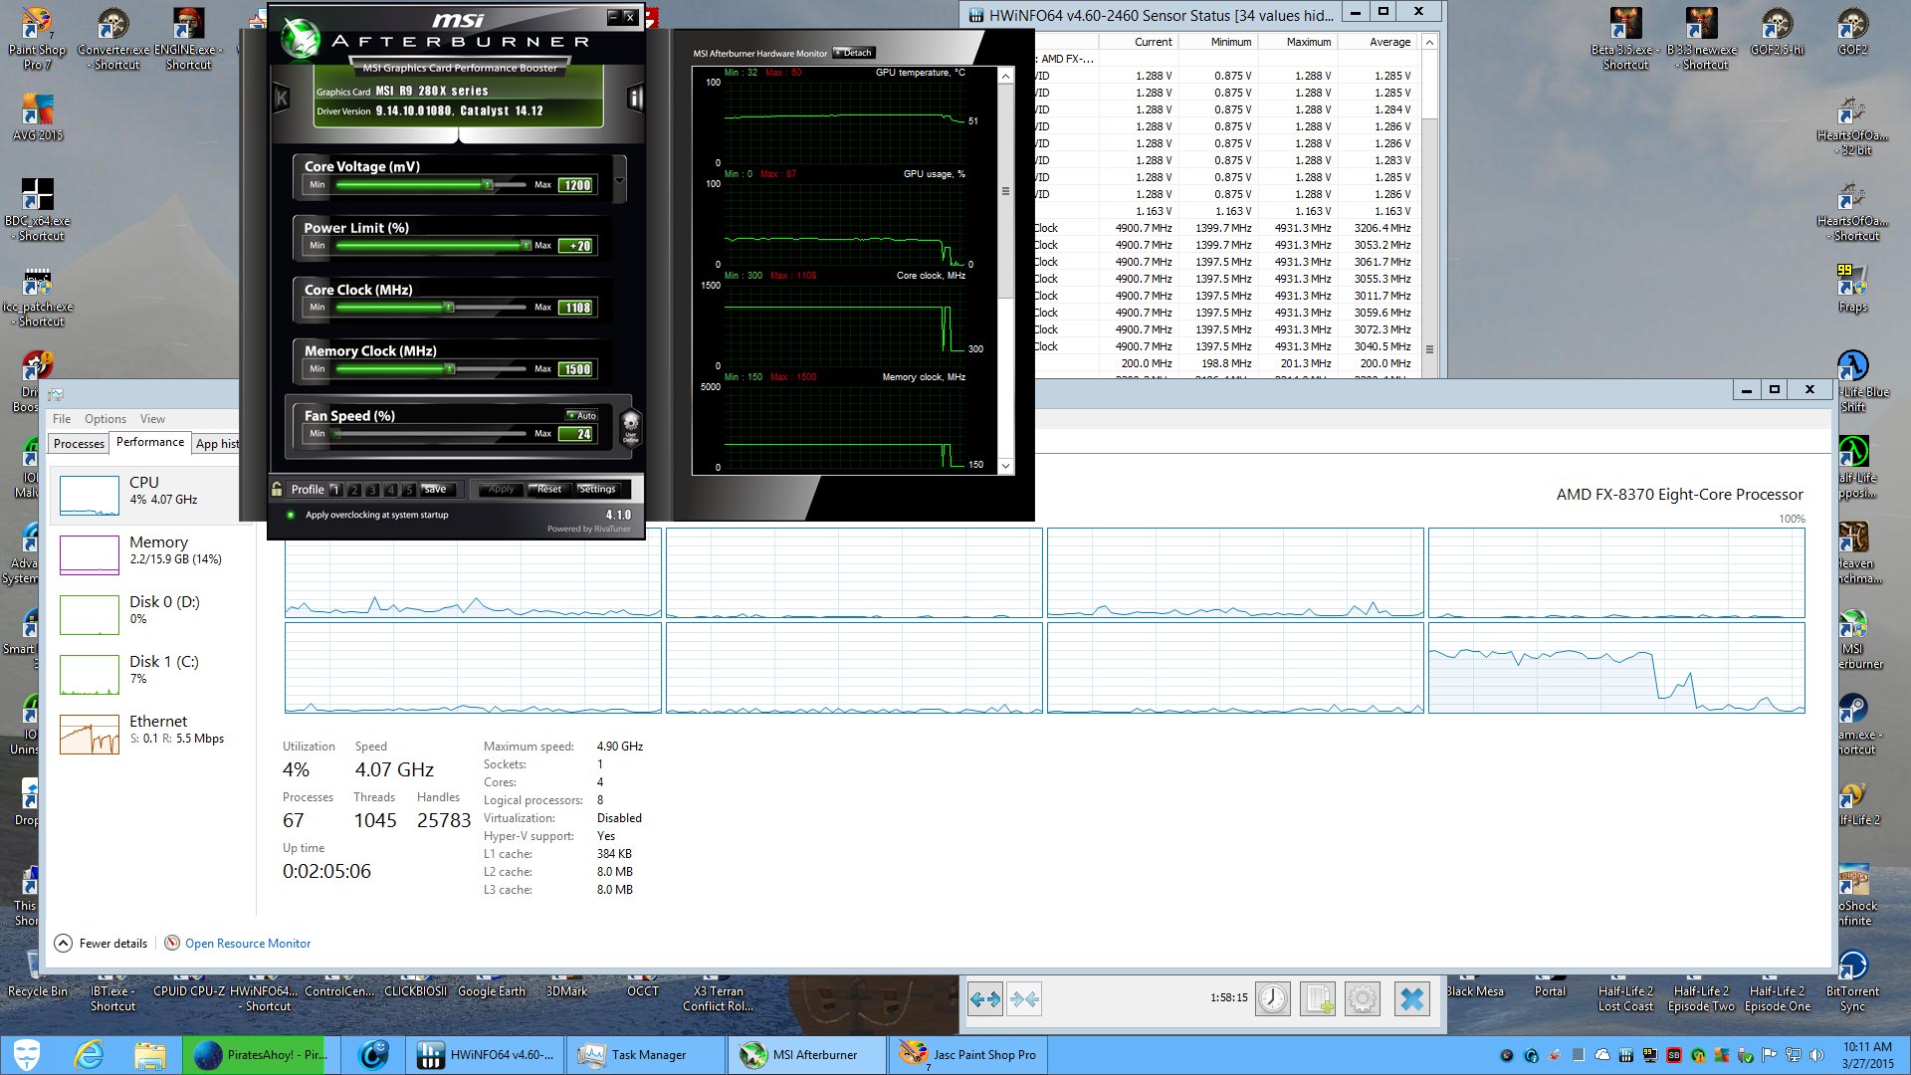Click the Afterburner Kombustor 'K' button

pyautogui.click(x=281, y=98)
